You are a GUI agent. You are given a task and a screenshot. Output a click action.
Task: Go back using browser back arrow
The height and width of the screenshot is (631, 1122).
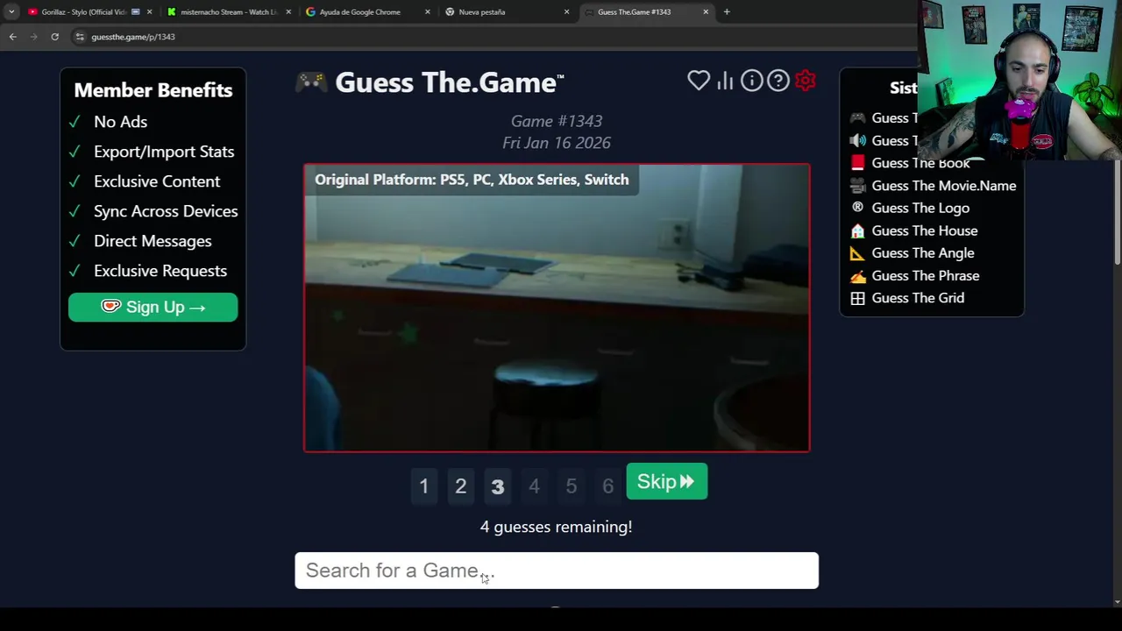[x=12, y=37]
